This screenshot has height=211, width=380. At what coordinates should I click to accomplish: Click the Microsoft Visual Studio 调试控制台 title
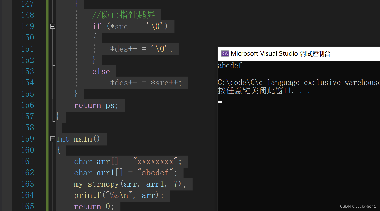[x=281, y=54]
